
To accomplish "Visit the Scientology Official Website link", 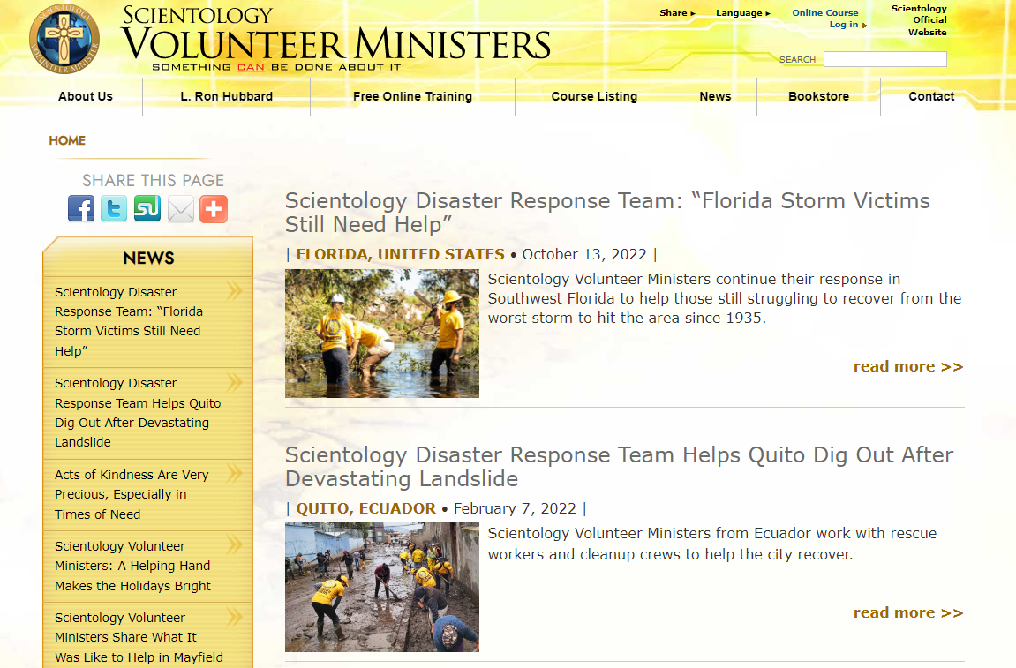I will pyautogui.click(x=919, y=20).
